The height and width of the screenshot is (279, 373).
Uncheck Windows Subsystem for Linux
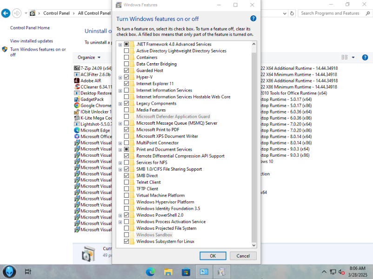point(127,241)
